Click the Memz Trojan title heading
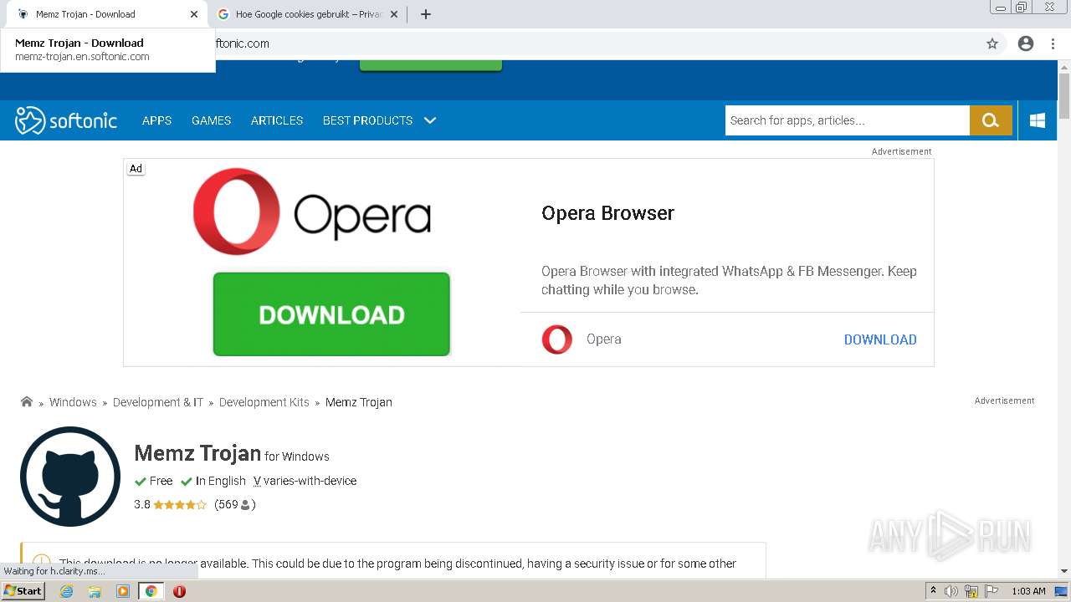 click(197, 453)
